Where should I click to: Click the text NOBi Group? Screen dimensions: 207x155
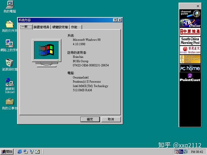(x=80, y=61)
